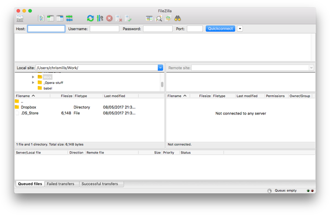
Task: Sort local files by Last modified column
Action: coord(115,96)
